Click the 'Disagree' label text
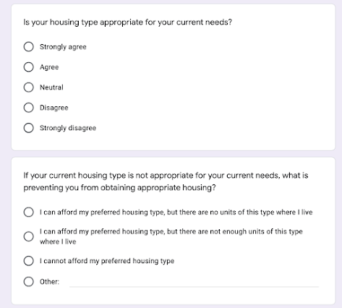This screenshot has height=308, width=342. (54, 108)
